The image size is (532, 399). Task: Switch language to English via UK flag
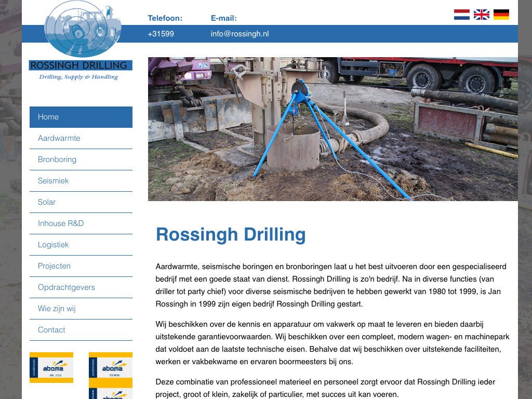coord(482,15)
